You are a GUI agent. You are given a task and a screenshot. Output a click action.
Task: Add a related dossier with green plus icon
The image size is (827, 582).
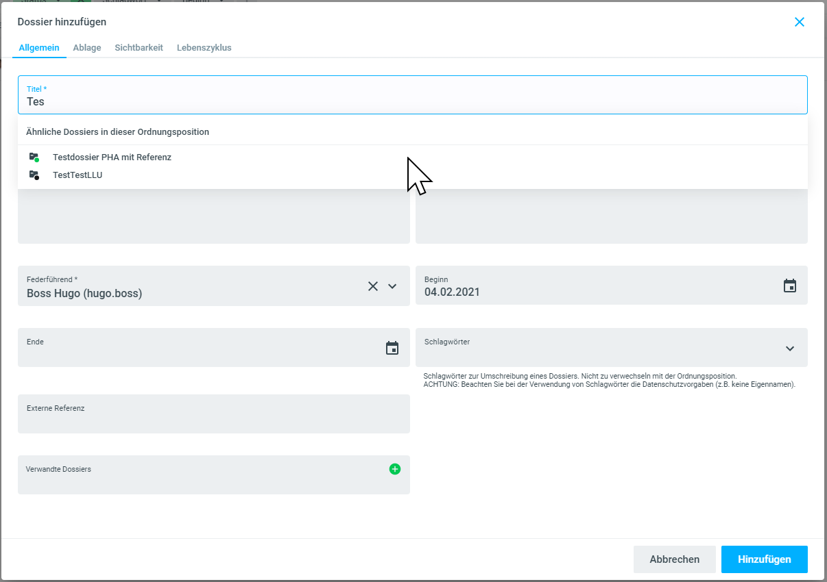[x=394, y=469]
